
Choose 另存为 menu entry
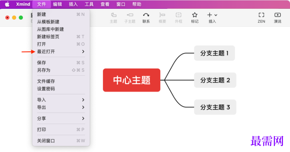(61, 70)
